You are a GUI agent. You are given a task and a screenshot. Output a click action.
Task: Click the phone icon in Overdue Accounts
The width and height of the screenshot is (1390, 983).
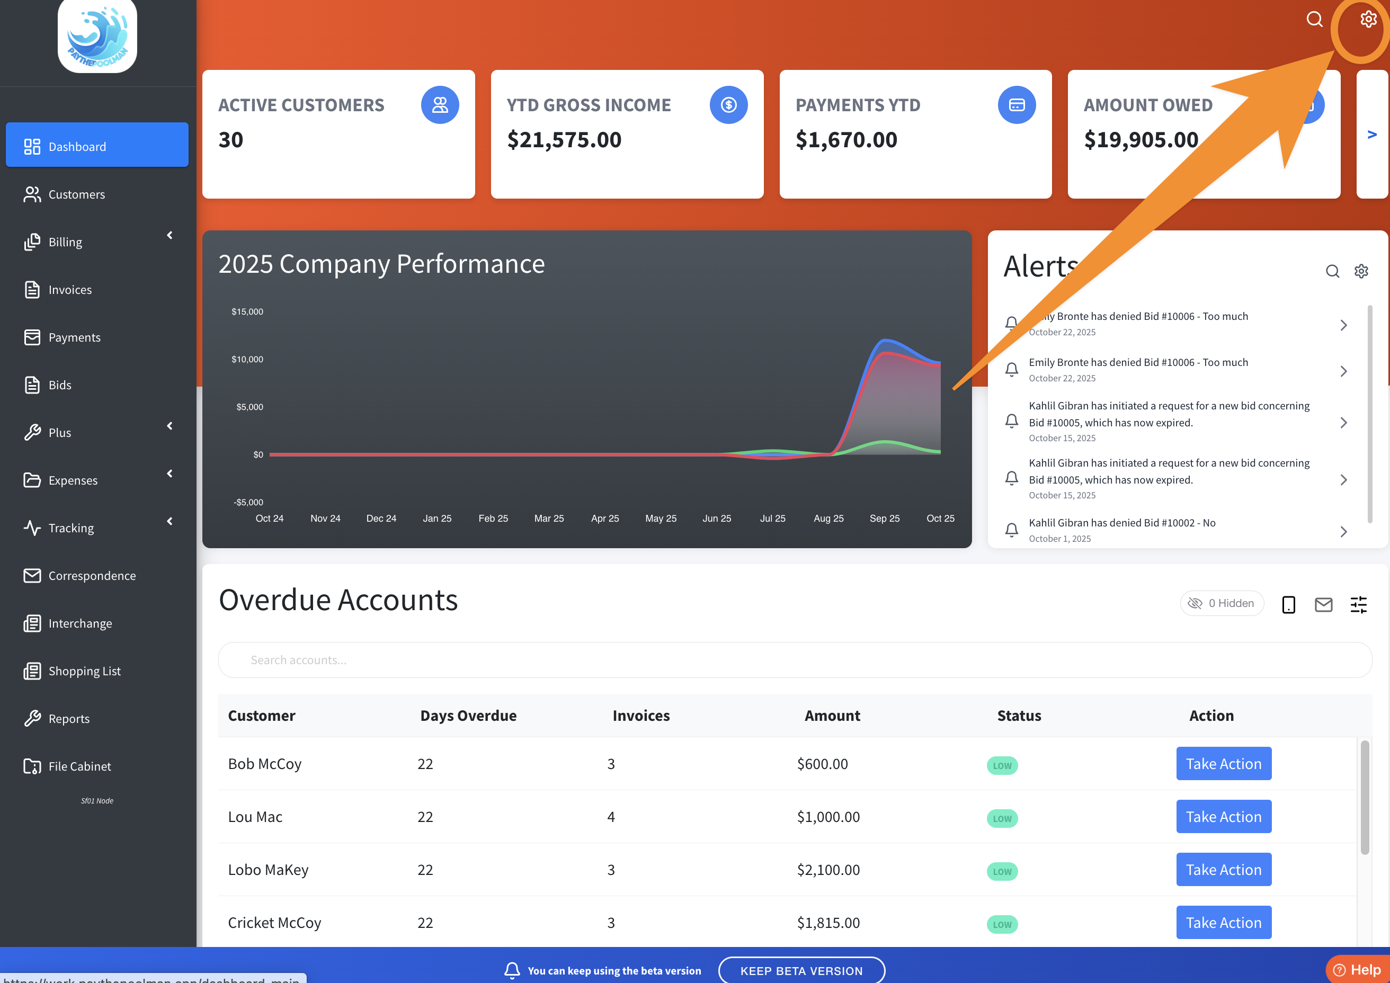point(1288,604)
